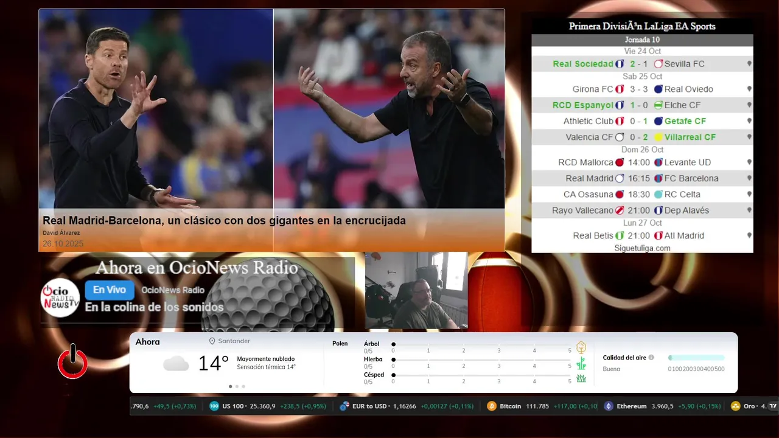
Task: Click the webcam video feed
Action: tap(416, 290)
